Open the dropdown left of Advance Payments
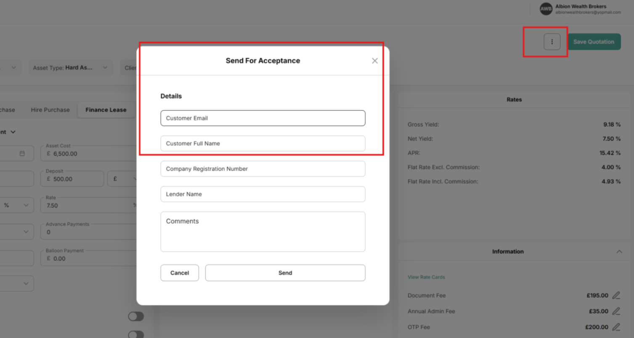This screenshot has width=634, height=338. point(16,232)
